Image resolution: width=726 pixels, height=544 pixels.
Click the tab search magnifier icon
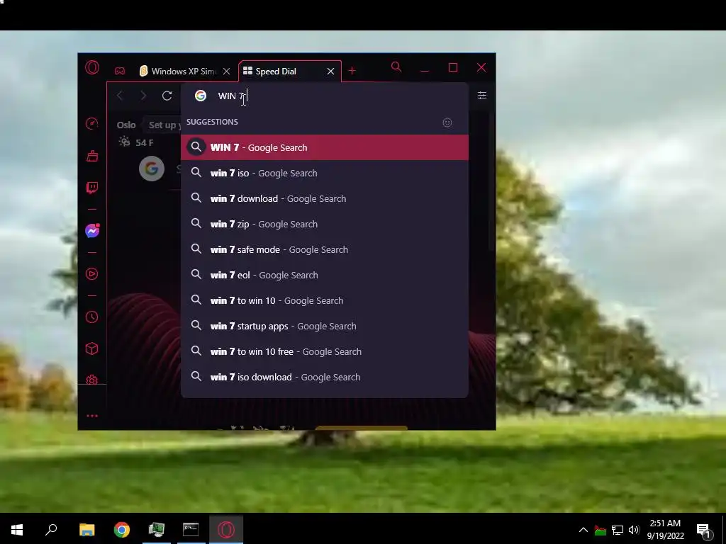point(396,67)
